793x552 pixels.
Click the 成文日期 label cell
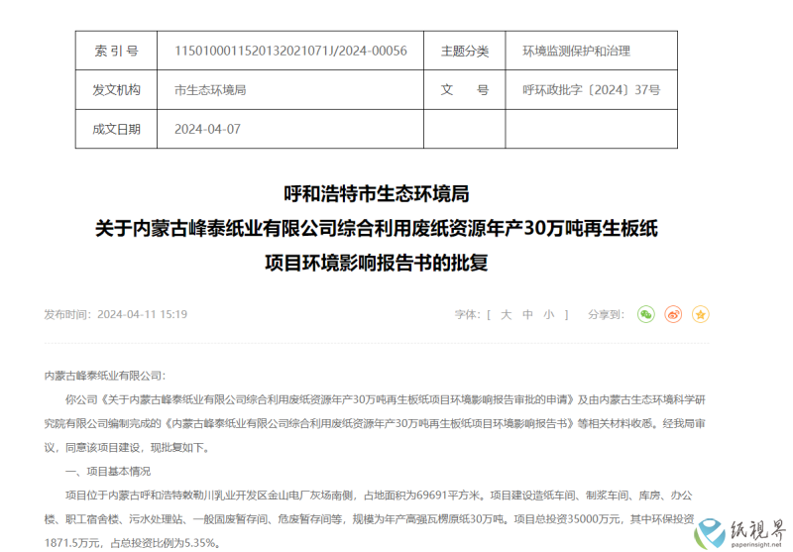(116, 129)
